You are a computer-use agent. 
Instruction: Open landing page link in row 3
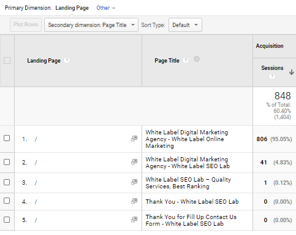36,183
